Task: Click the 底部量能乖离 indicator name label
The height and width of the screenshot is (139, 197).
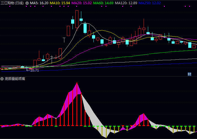Action: point(15,79)
